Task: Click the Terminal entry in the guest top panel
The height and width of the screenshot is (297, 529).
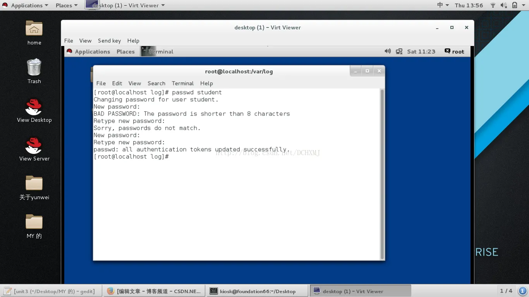Action: (157, 51)
